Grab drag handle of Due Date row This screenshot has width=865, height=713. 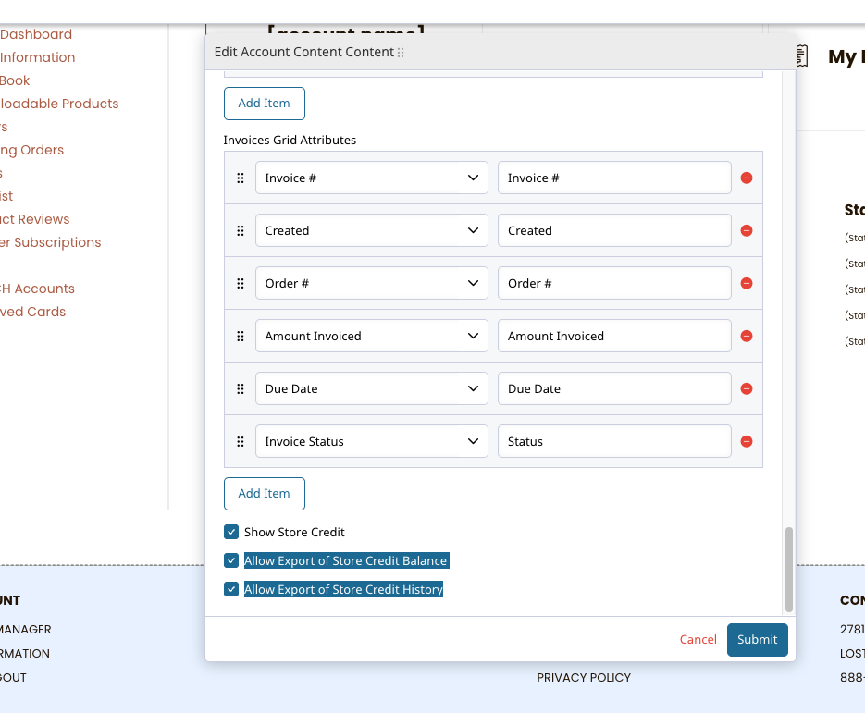point(241,388)
